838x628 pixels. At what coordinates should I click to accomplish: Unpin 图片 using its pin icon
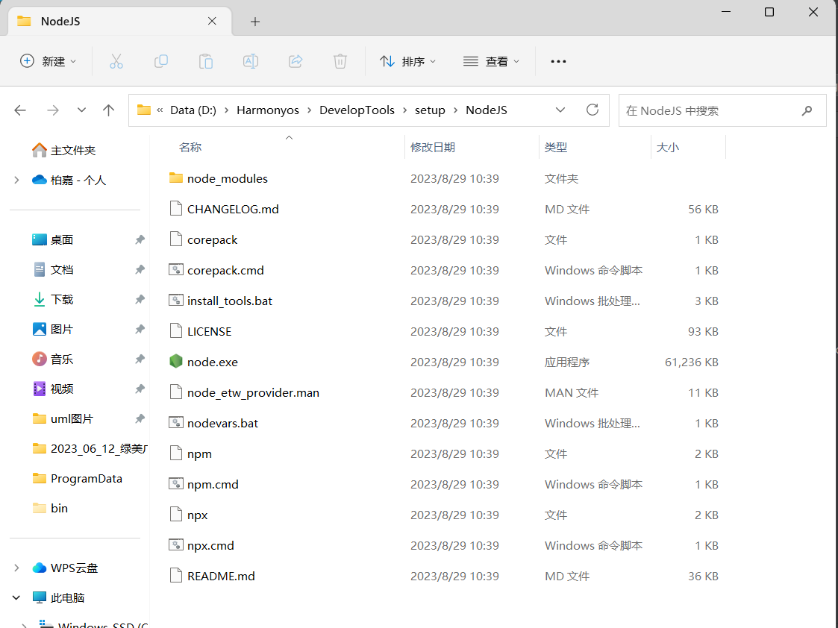(x=140, y=330)
